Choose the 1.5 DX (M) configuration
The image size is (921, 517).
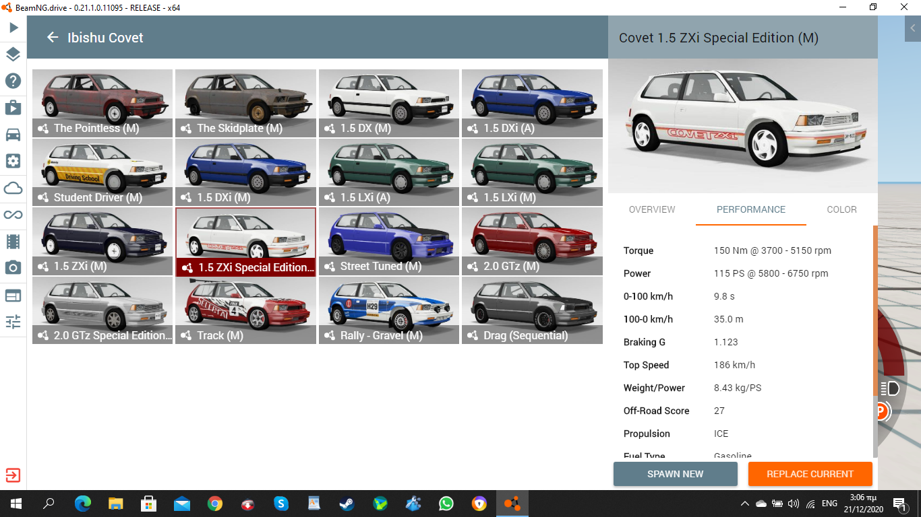tap(389, 103)
